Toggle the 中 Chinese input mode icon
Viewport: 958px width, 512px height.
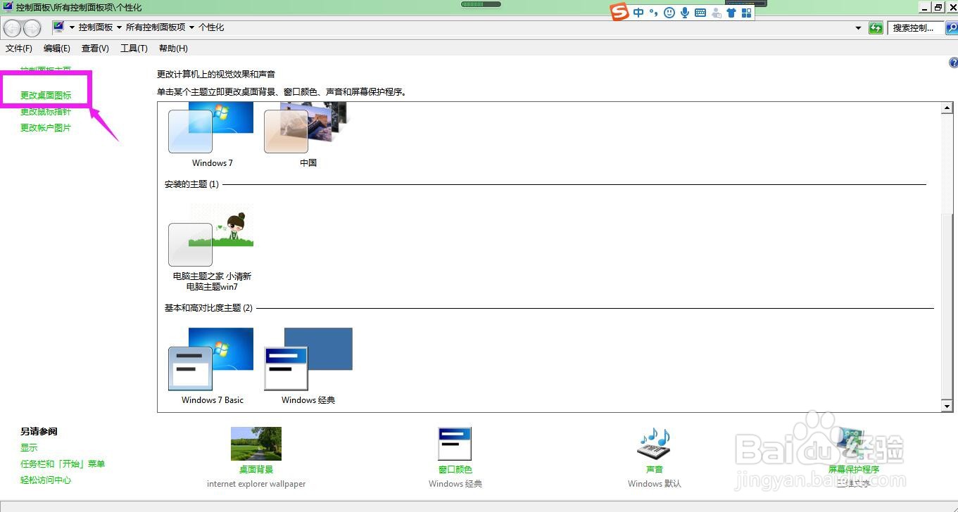(x=638, y=13)
